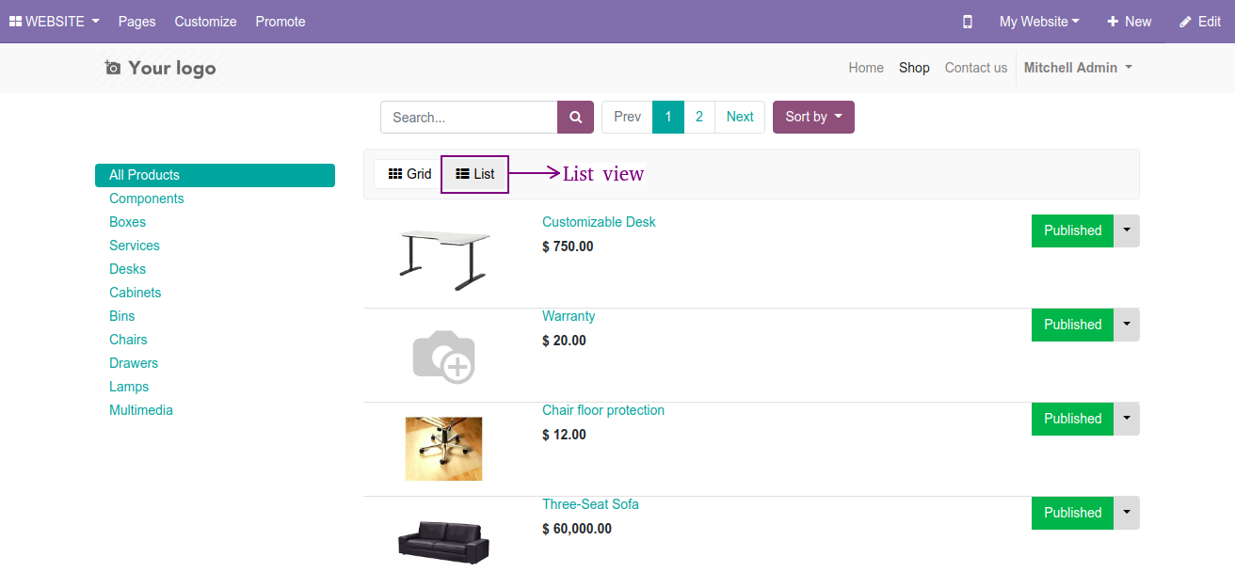This screenshot has width=1235, height=588.
Task: Expand Chair floor protection publish dropdown arrow
Action: tap(1127, 419)
